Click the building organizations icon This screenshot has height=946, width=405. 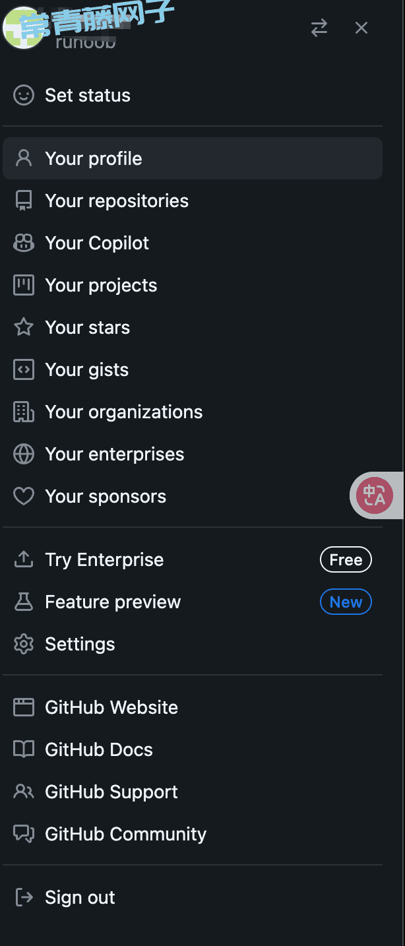(24, 412)
